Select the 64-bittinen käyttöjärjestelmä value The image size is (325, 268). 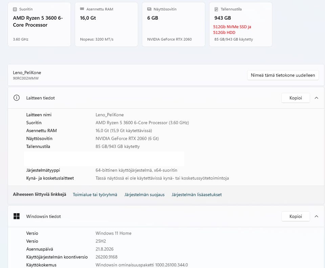[x=136, y=170]
